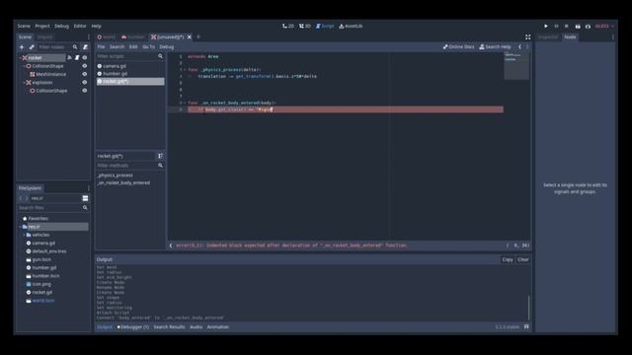The height and width of the screenshot is (355, 632).
Task: Switch to the 2D workspace
Action: [x=288, y=27]
